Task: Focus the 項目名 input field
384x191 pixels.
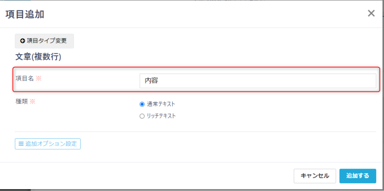Action: tap(258, 81)
